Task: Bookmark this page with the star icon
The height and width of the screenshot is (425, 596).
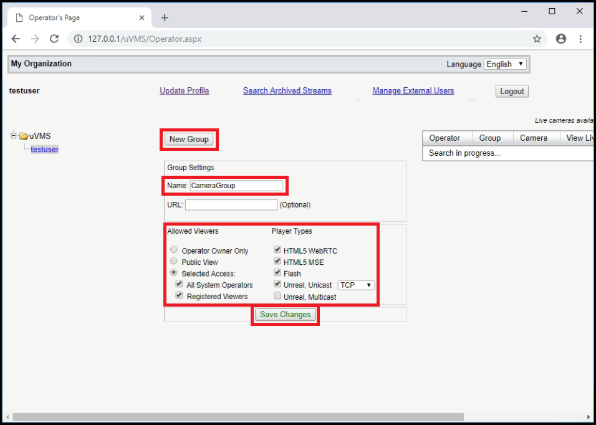Action: tap(537, 39)
